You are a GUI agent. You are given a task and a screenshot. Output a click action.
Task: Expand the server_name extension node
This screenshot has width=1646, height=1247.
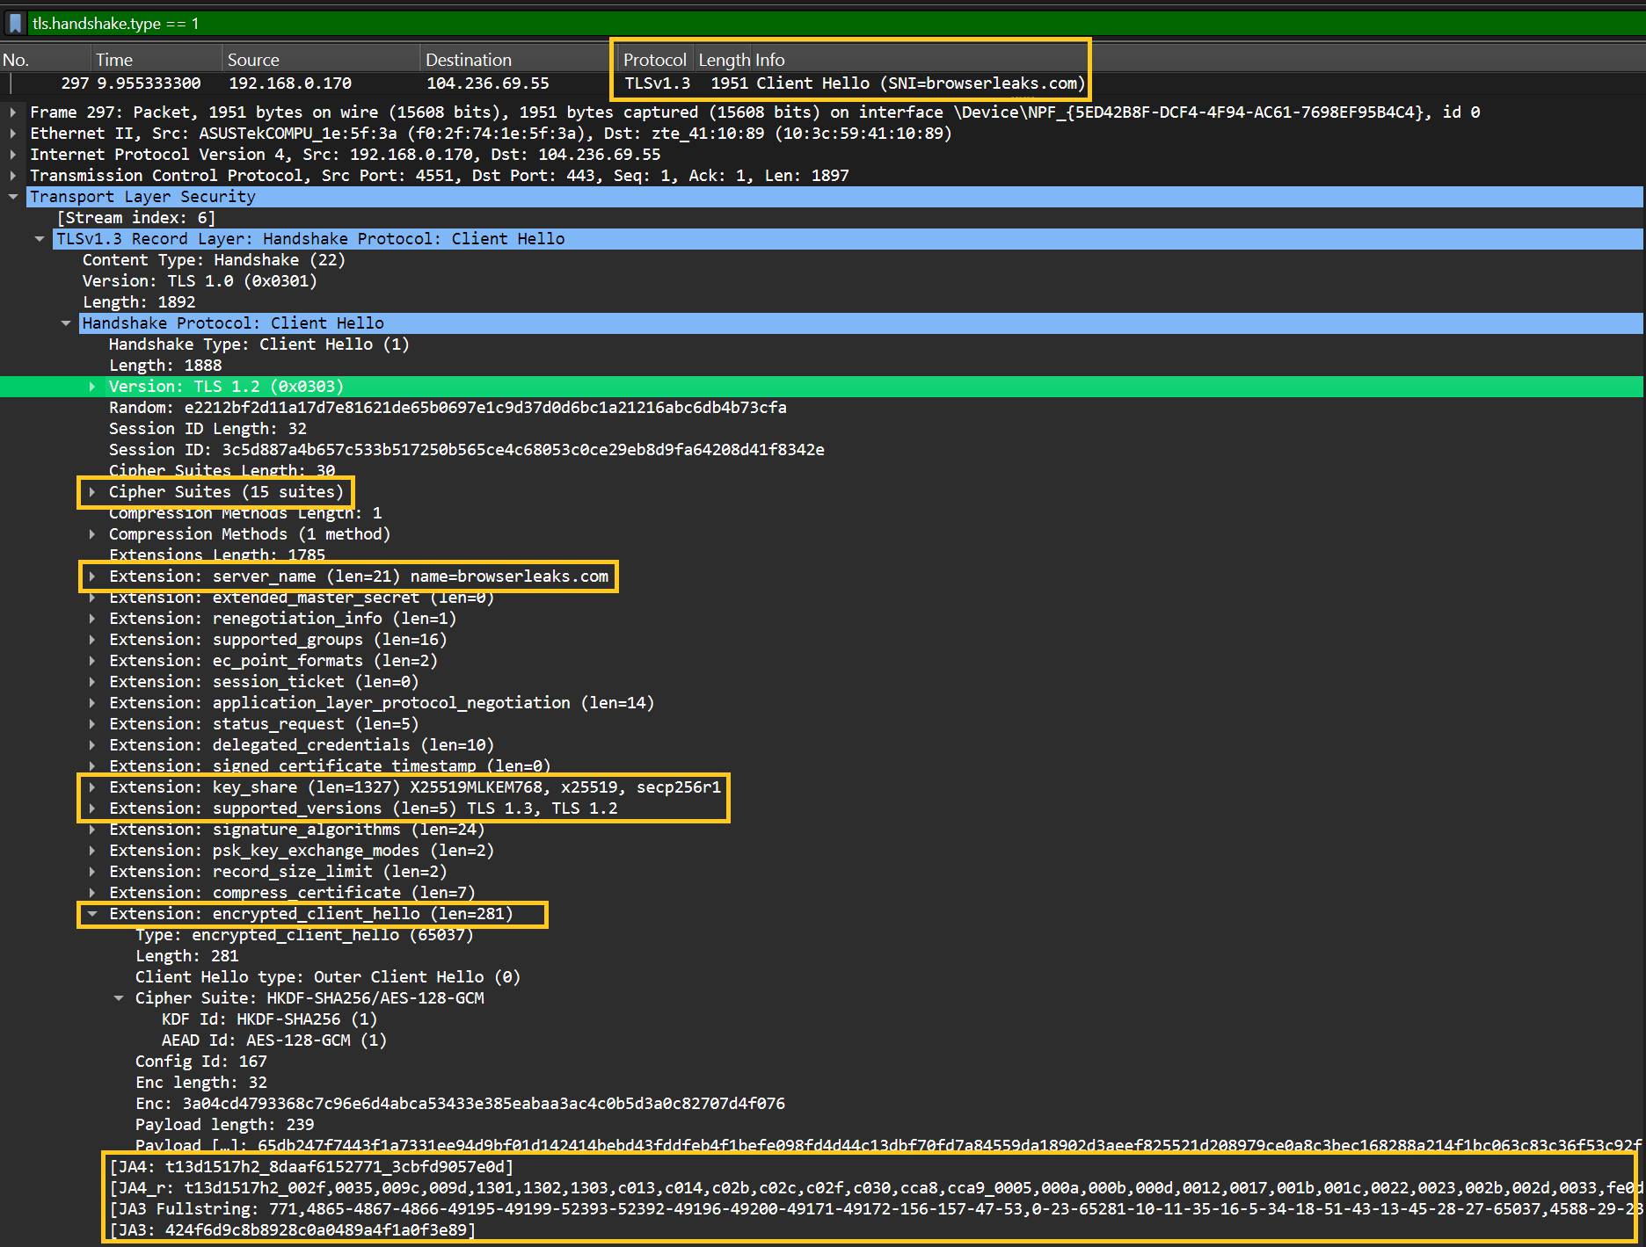92,576
